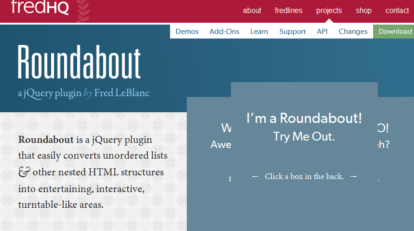Click the left arrow before "Click a box"
The height and width of the screenshot is (231, 414).
coord(255,176)
